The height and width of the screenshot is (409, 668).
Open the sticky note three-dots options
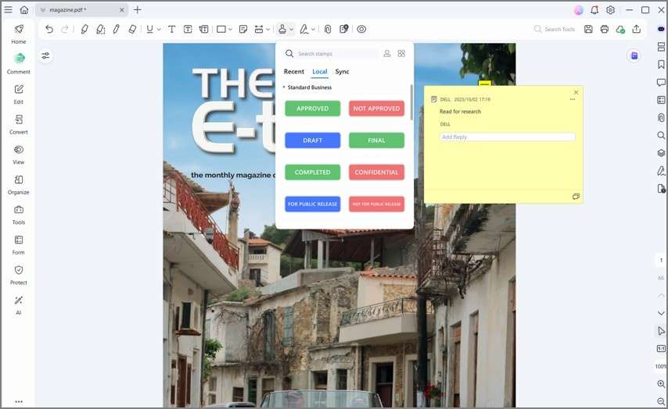coord(573,99)
